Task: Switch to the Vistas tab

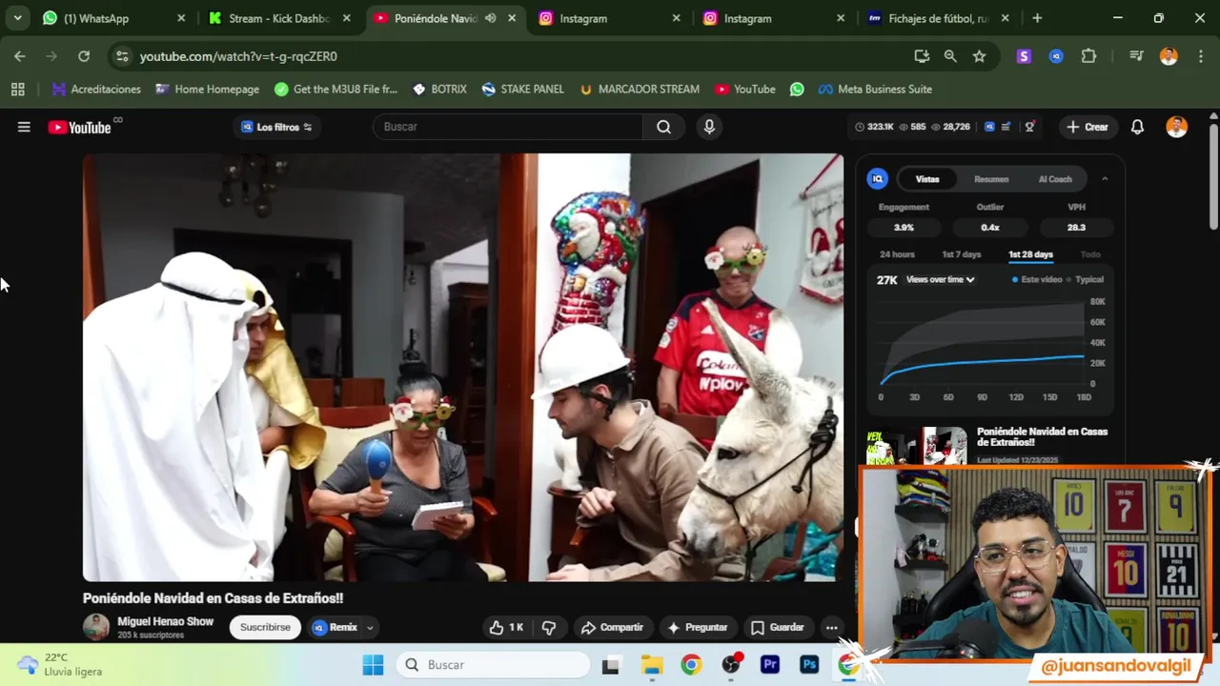Action: point(927,179)
